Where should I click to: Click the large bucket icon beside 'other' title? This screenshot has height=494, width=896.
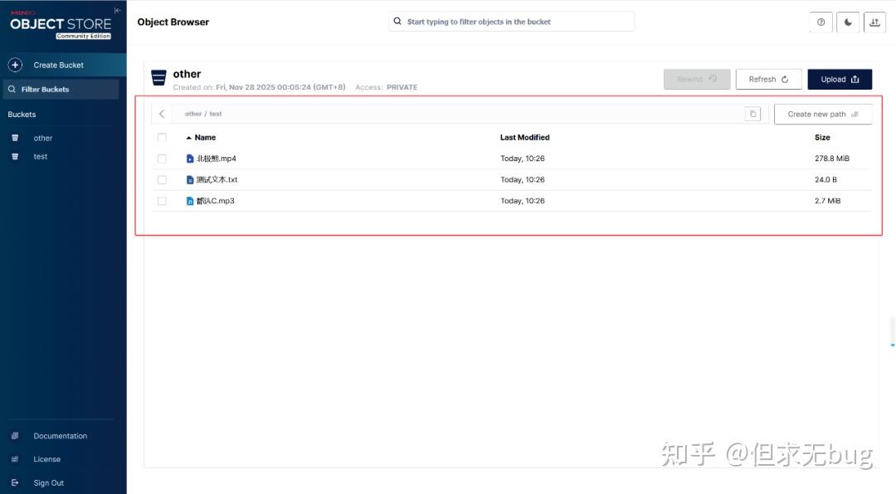click(x=158, y=78)
